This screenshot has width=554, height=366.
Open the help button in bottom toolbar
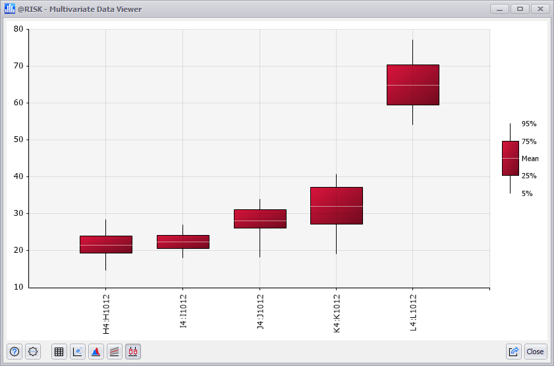(14, 352)
